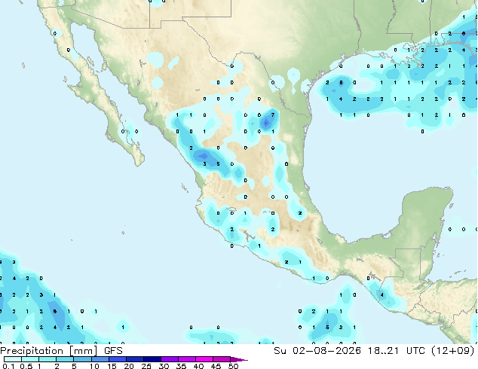Click the 1–2 mm legend color box
478x369 pixels.
(47, 359)
